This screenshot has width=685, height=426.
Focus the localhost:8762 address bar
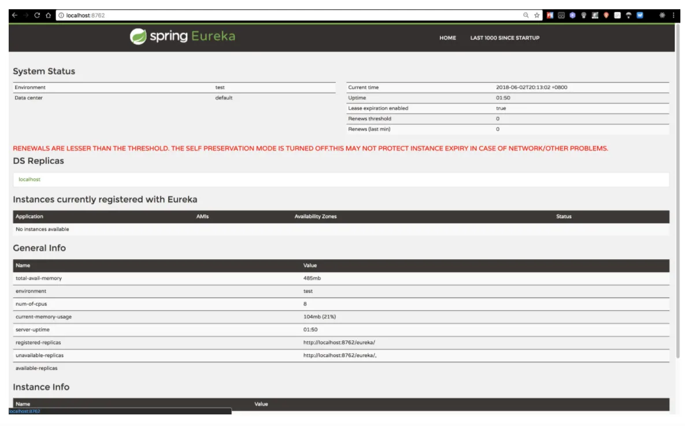click(288, 15)
